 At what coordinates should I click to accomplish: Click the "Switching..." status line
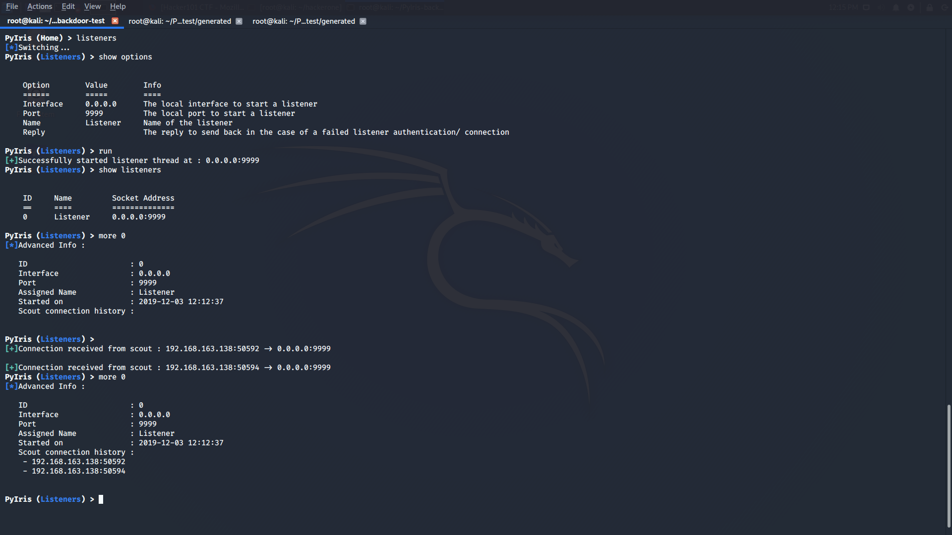[37, 48]
